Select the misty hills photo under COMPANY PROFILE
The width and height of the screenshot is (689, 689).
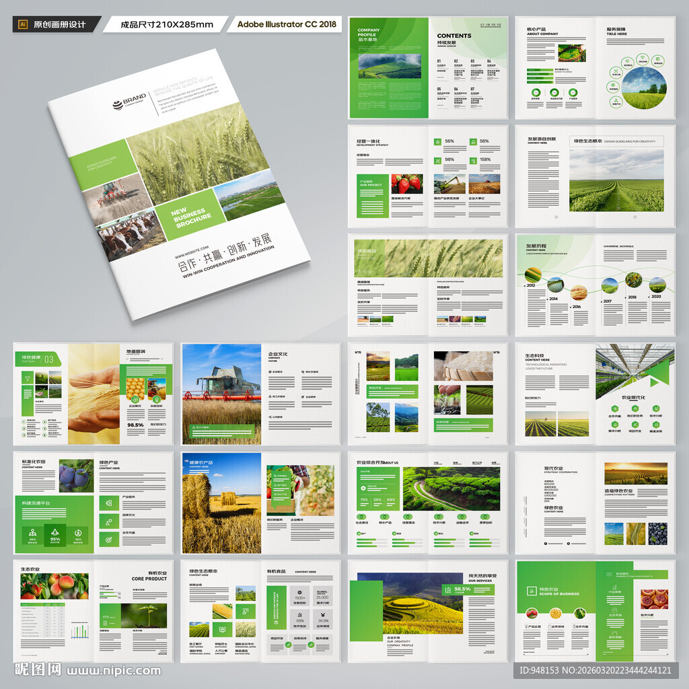pyautogui.click(x=390, y=66)
